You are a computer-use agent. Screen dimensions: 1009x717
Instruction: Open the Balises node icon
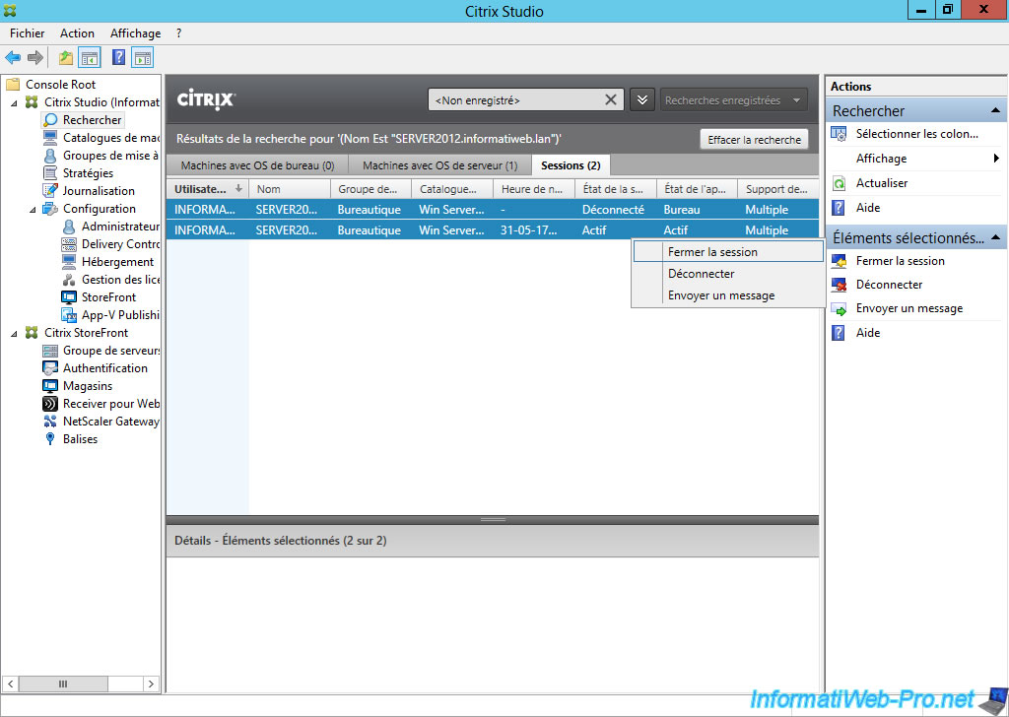50,439
